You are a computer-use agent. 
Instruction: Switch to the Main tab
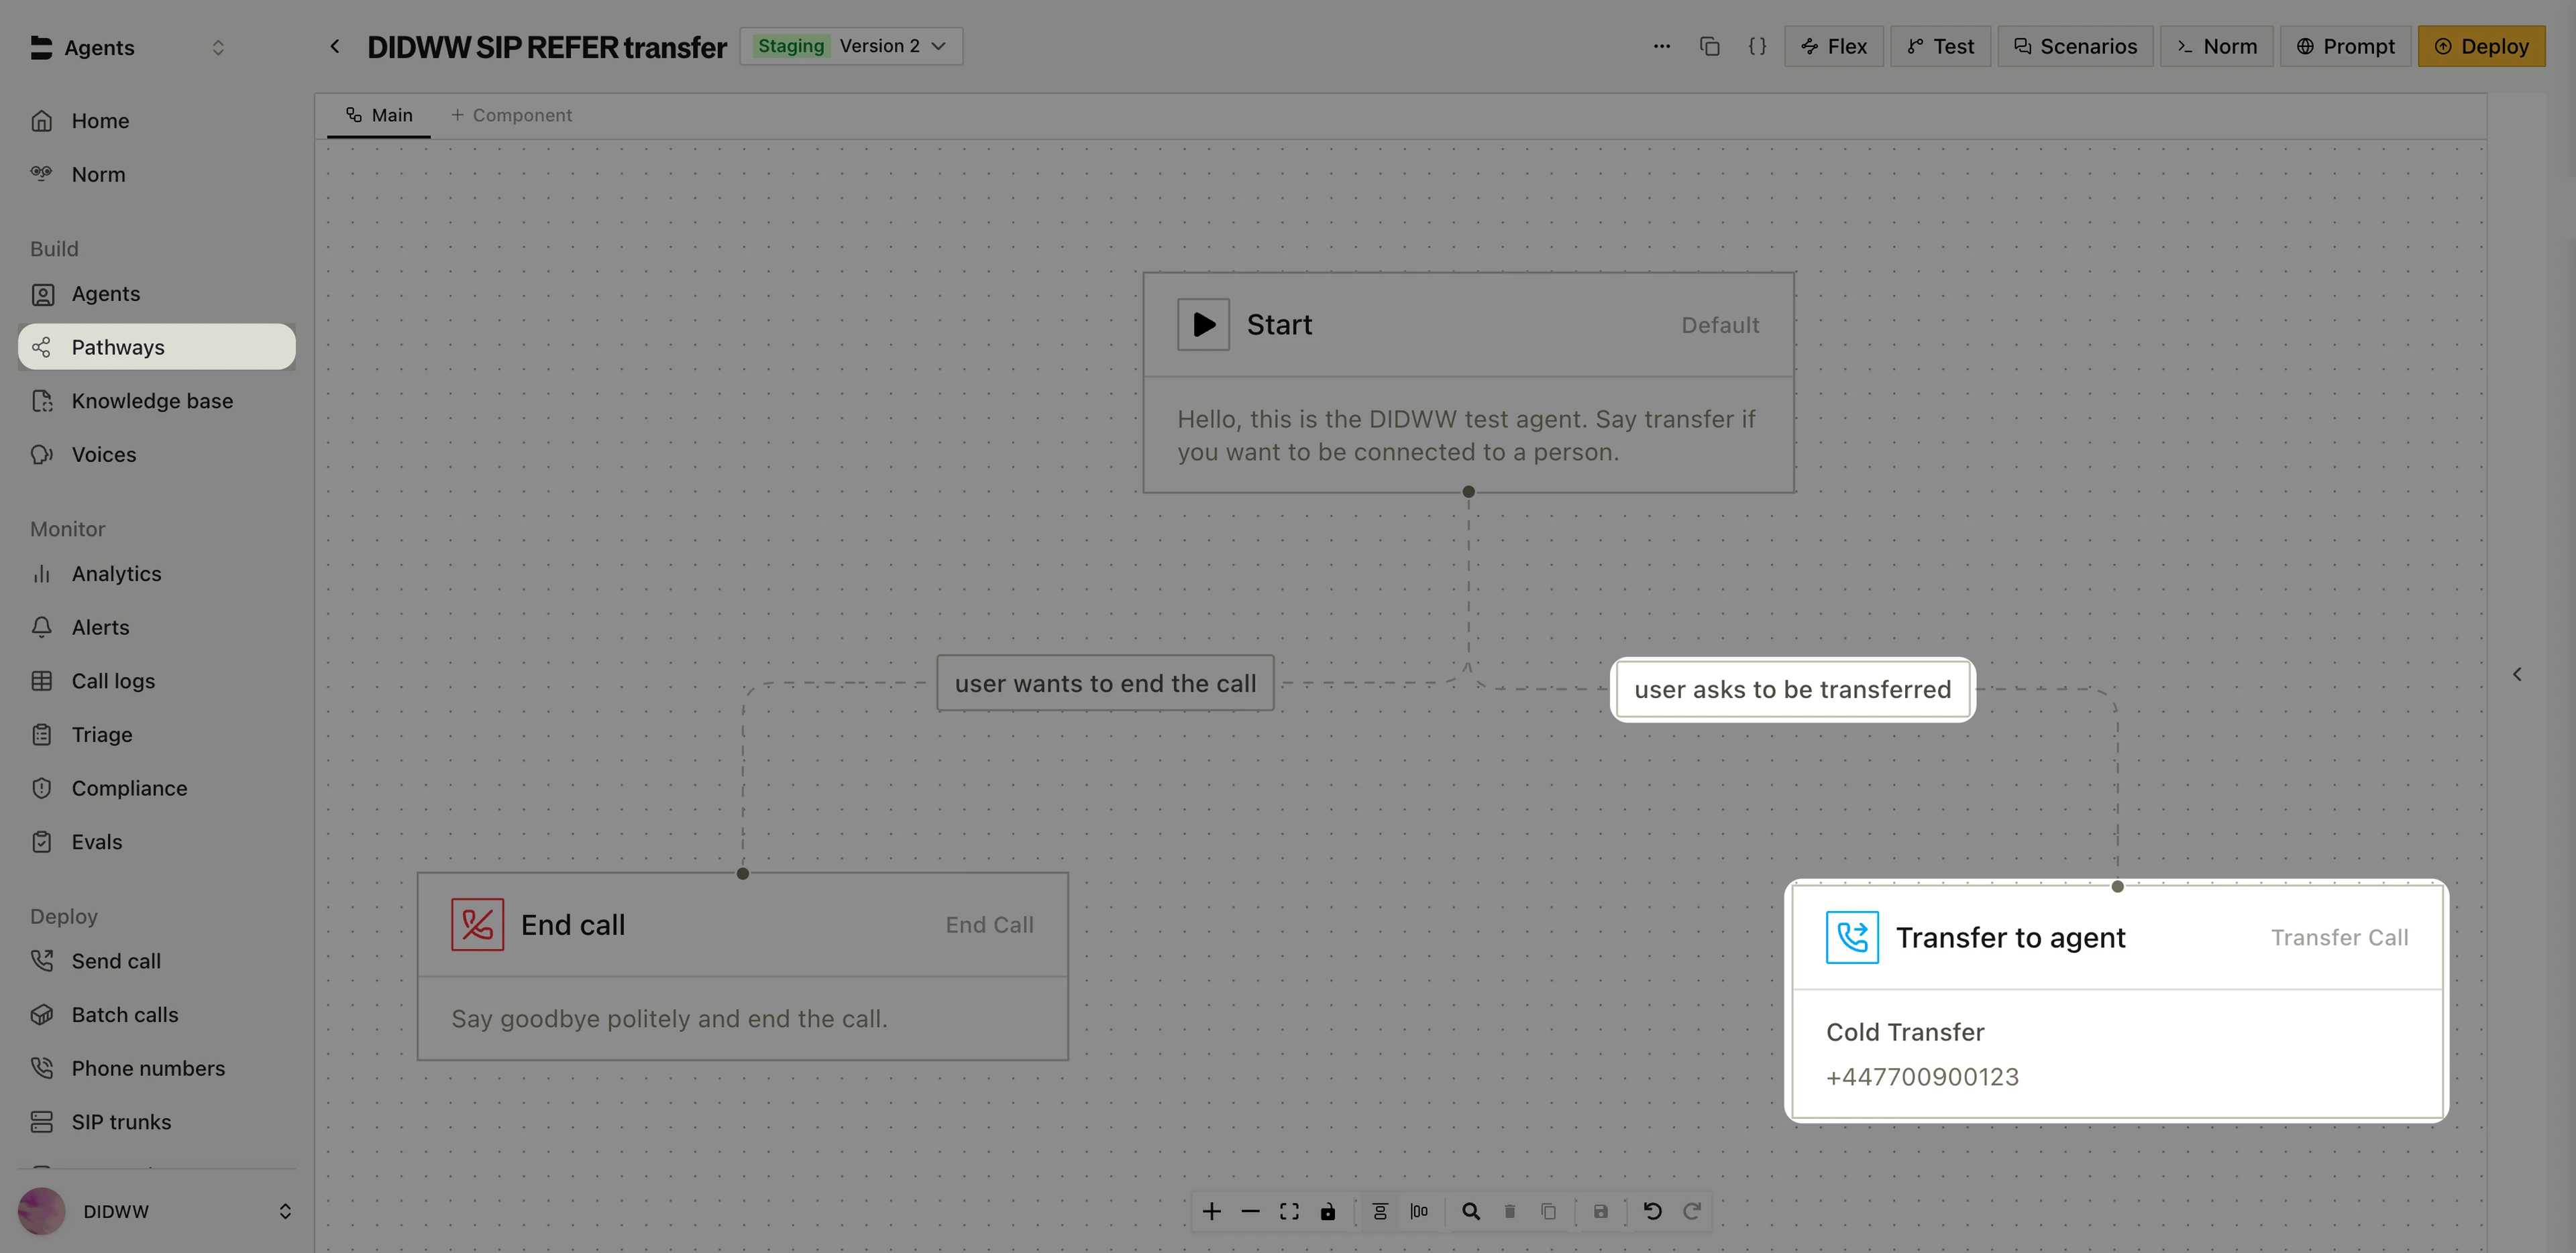(x=379, y=115)
